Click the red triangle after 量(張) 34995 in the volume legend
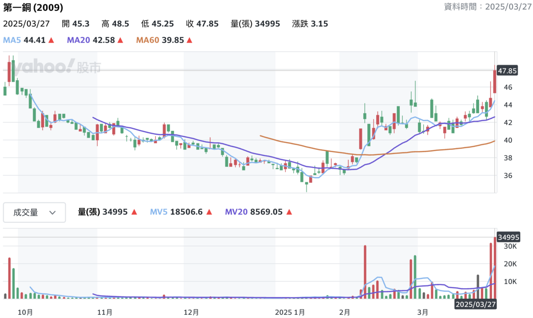The height and width of the screenshot is (318, 533). click(134, 213)
